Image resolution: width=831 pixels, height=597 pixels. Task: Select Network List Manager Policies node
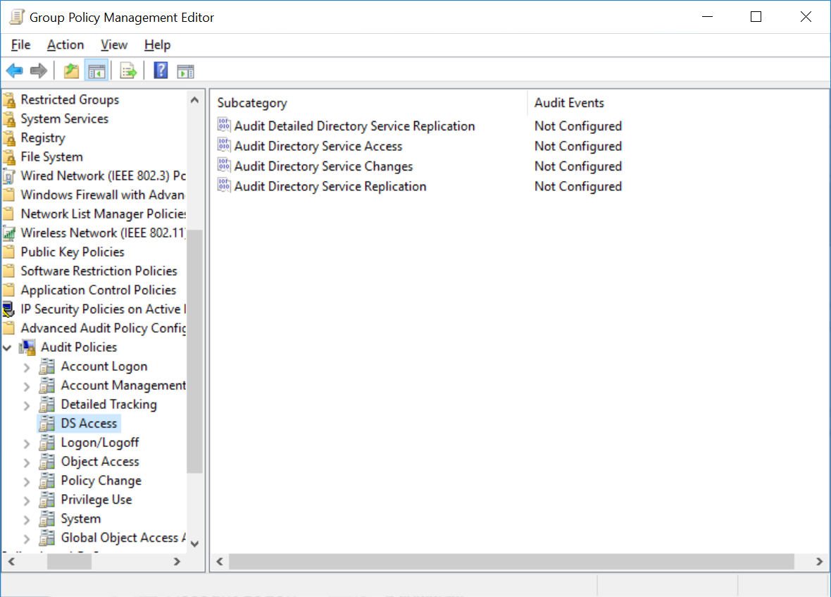103,214
